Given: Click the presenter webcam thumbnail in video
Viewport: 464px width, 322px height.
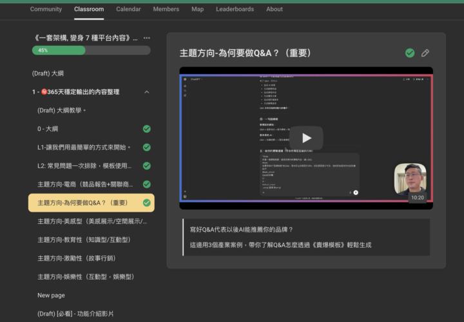Looking at the screenshot, I should point(411,179).
